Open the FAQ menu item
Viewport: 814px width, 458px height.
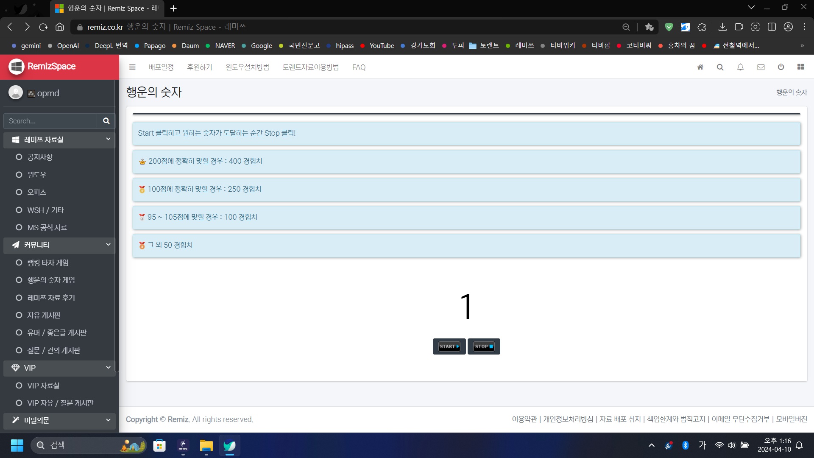(359, 67)
